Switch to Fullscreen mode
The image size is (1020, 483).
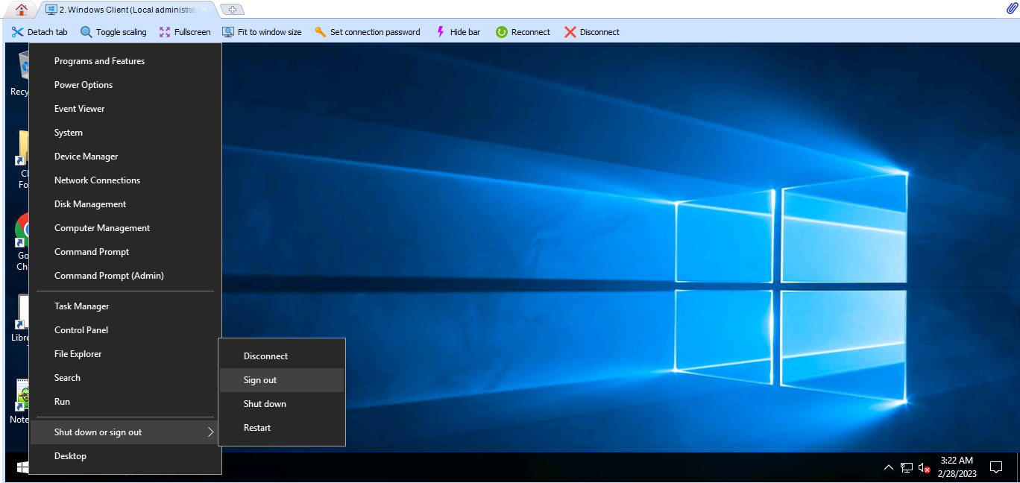pyautogui.click(x=185, y=32)
